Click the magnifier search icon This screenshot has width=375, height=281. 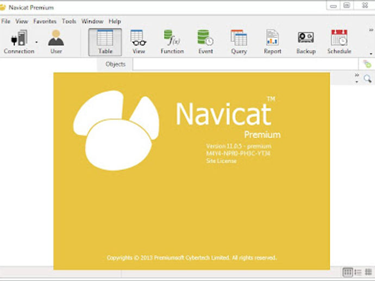click(x=367, y=79)
